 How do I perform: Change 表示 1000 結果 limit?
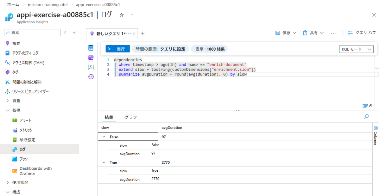coord(209,49)
